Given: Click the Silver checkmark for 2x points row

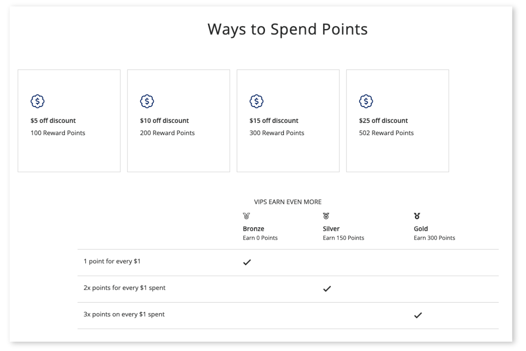Looking at the screenshot, I should 327,289.
